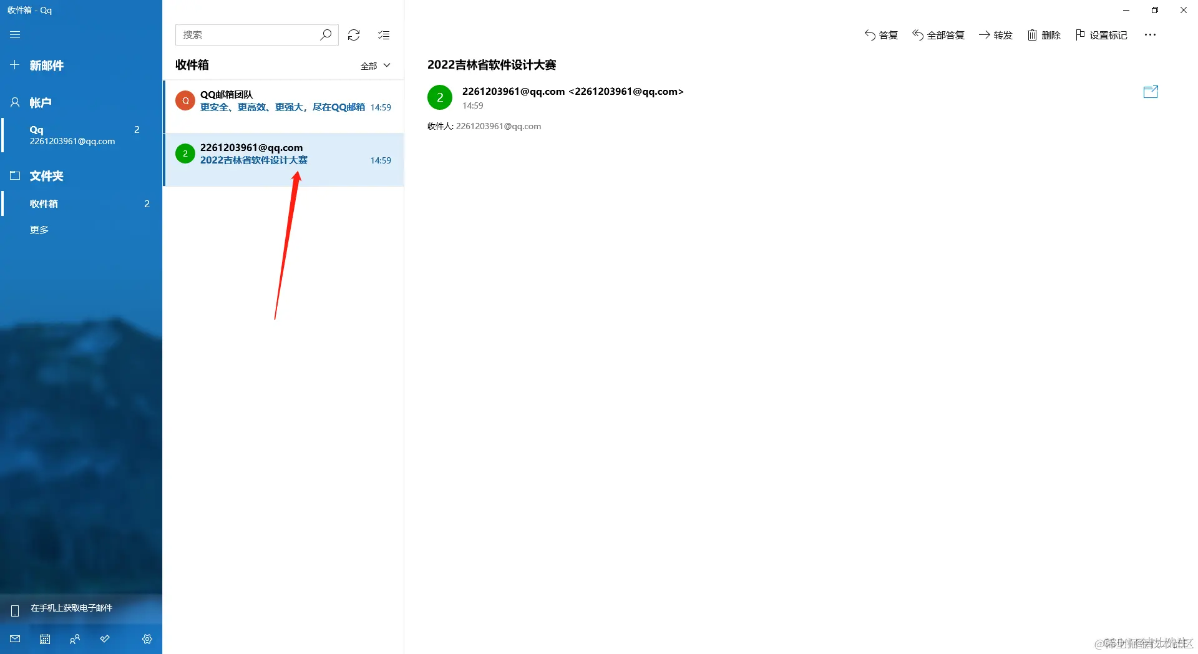Open settings gear icon in the bottom bar
This screenshot has width=1198, height=654.
pyautogui.click(x=147, y=639)
